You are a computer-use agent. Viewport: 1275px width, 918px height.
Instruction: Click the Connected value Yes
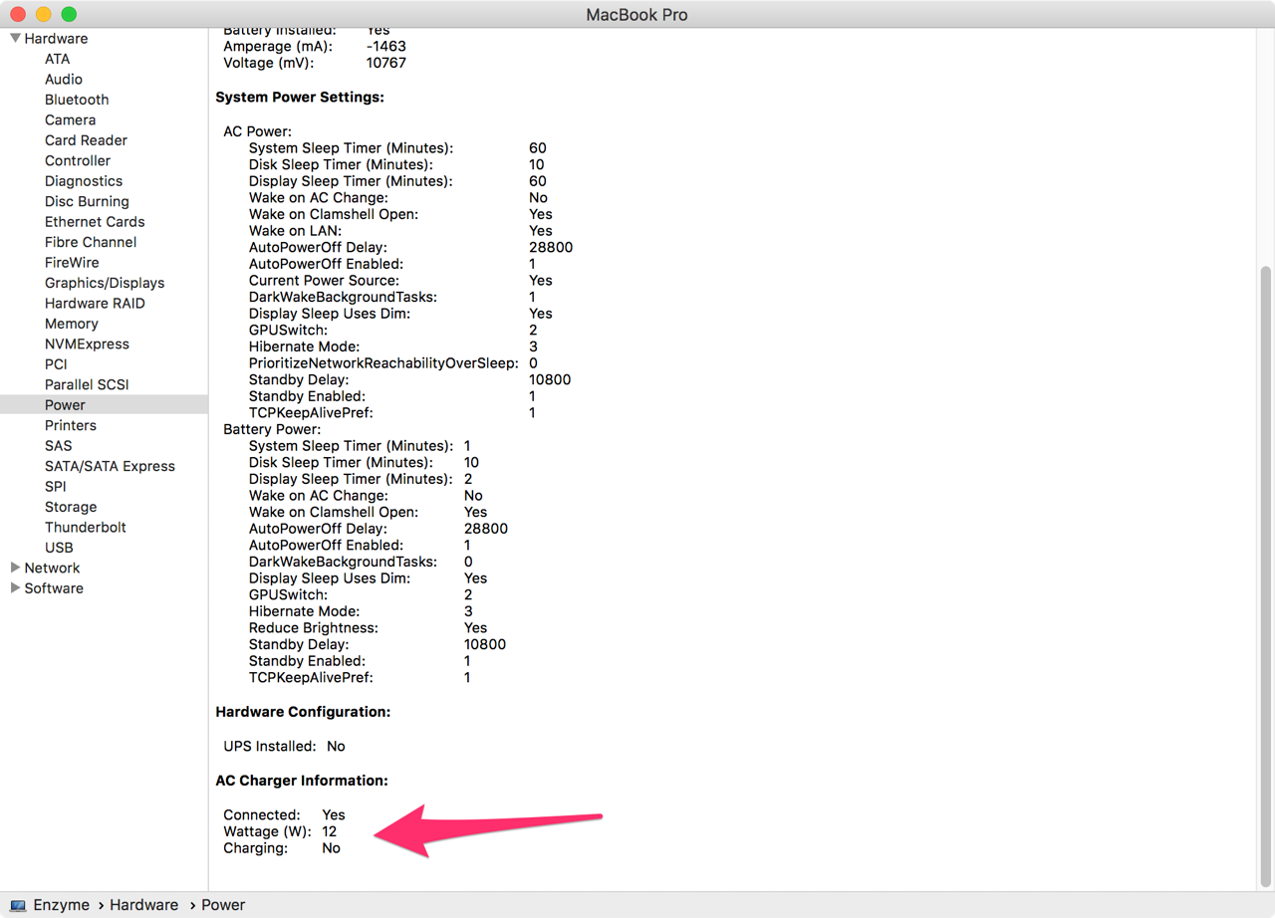pyautogui.click(x=334, y=814)
